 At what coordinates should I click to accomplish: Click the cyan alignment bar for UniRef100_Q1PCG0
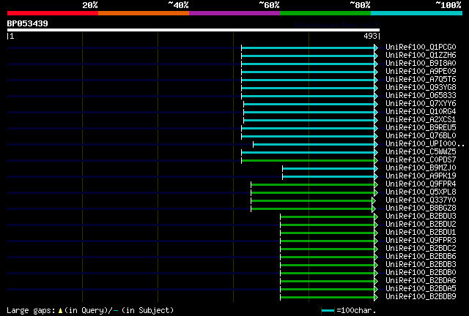click(x=308, y=48)
